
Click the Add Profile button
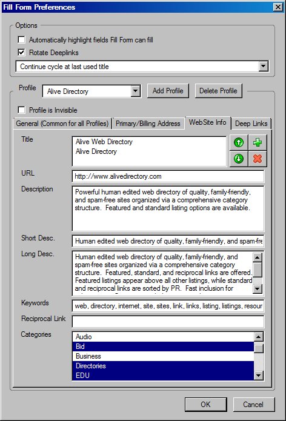(168, 91)
